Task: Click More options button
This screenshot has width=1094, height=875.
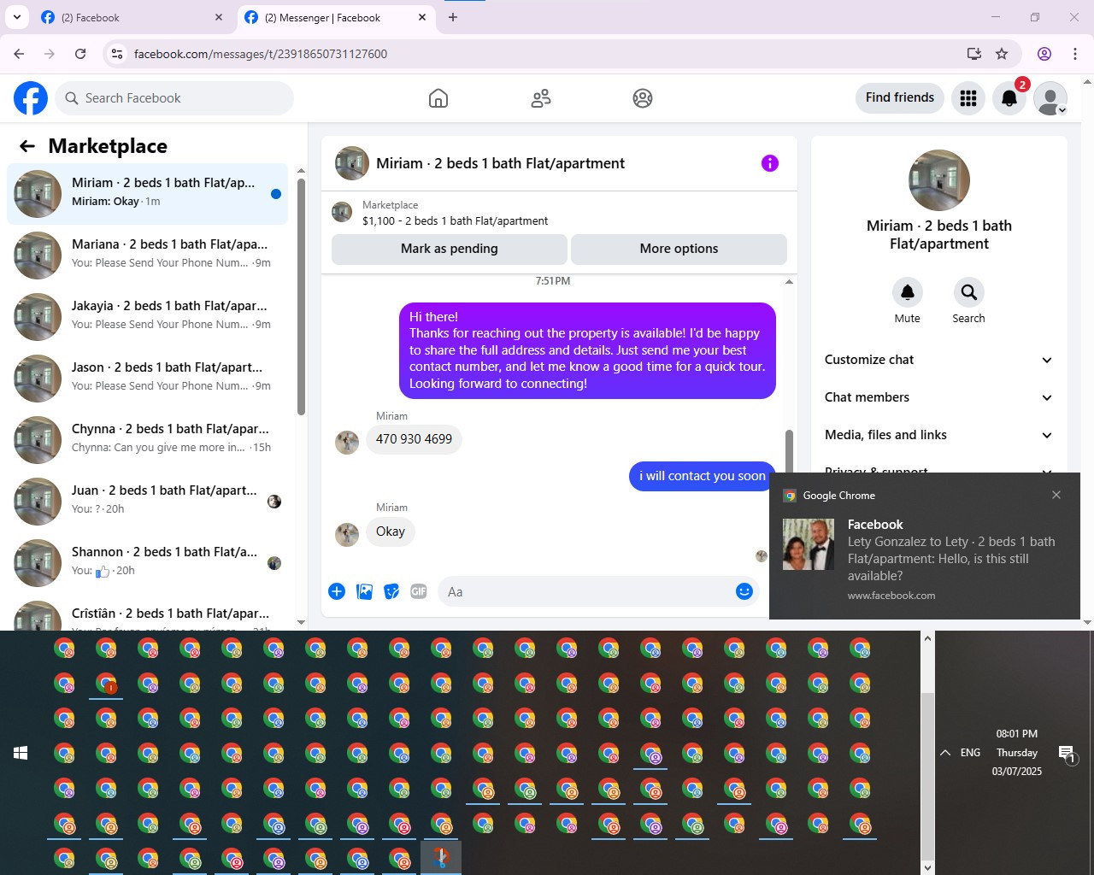Action: pyautogui.click(x=679, y=249)
